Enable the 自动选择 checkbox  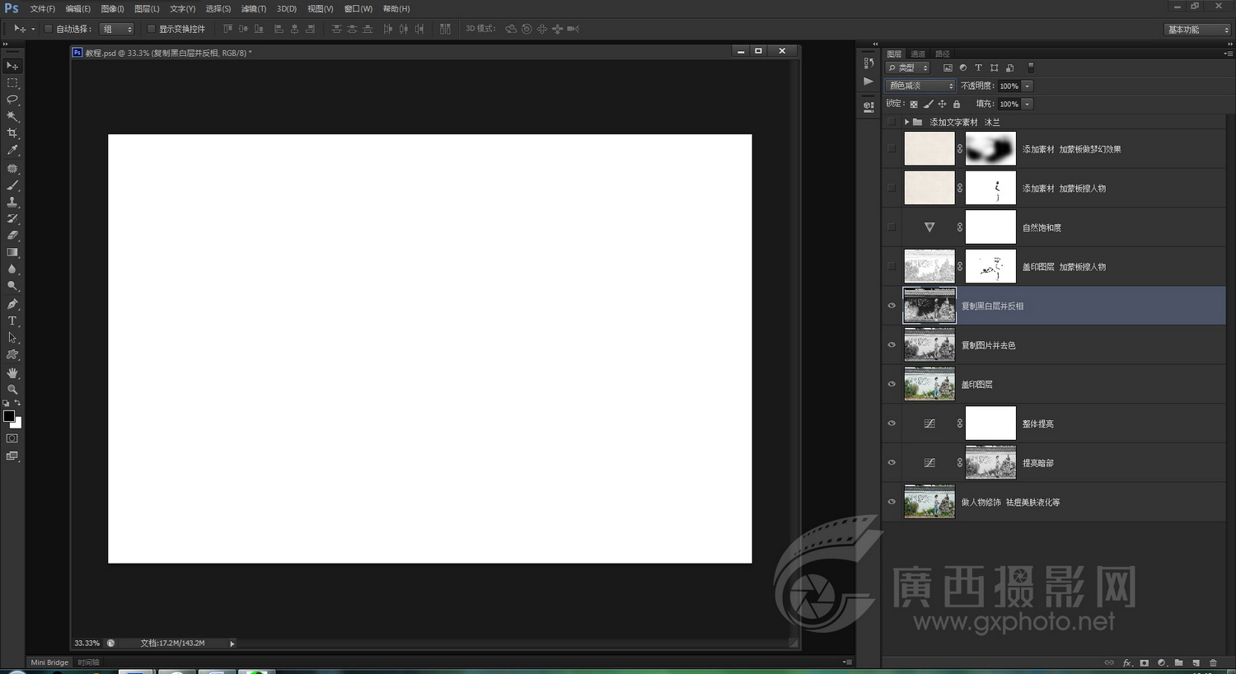tap(48, 29)
